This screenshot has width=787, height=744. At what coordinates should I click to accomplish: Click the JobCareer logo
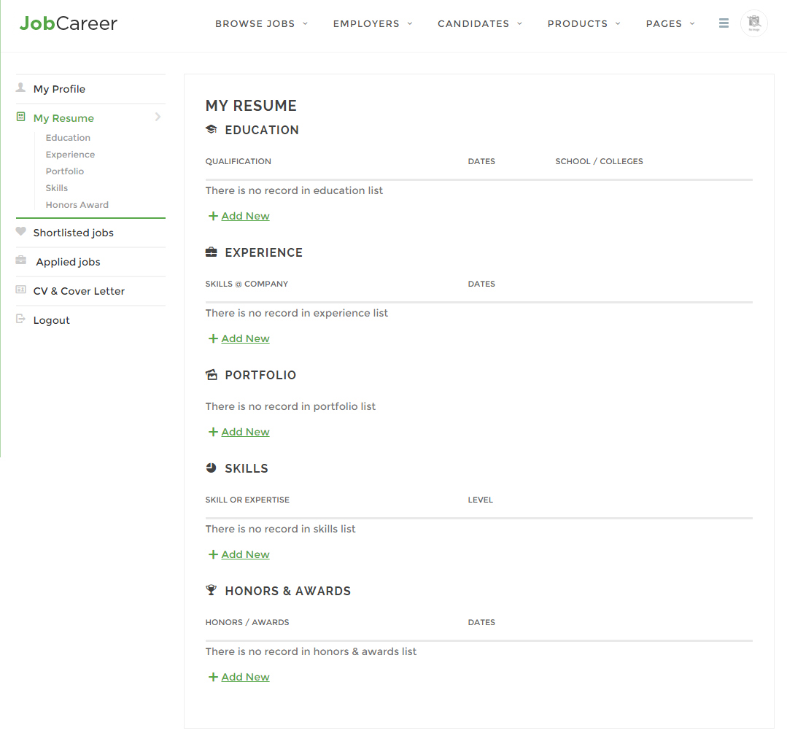pyautogui.click(x=69, y=23)
